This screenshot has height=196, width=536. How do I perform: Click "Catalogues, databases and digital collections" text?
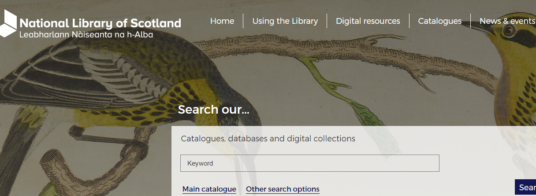pyautogui.click(x=268, y=139)
